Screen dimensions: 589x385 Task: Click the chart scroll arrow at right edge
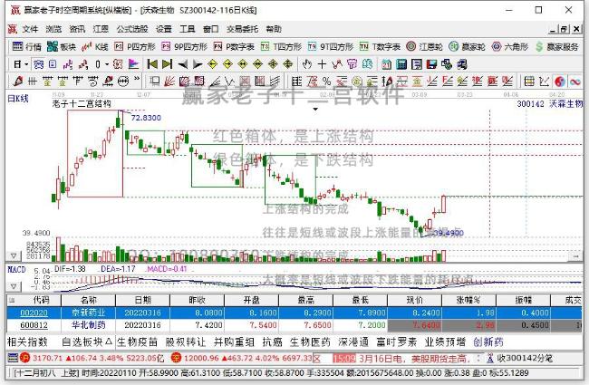(x=576, y=256)
